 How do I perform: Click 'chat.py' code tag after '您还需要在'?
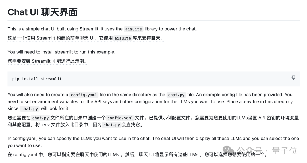[40, 118]
